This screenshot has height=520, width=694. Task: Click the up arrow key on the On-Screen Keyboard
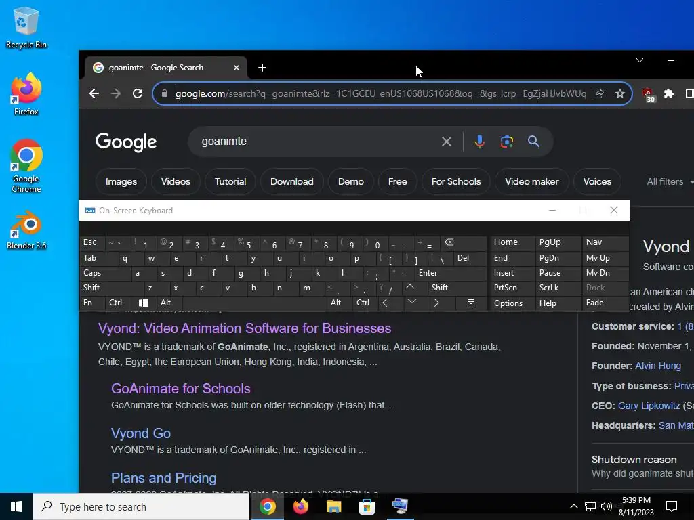pyautogui.click(x=410, y=287)
